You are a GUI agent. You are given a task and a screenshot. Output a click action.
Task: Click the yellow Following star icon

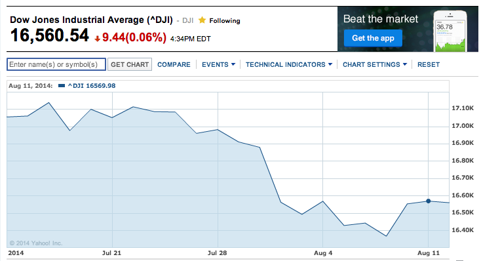(x=202, y=20)
